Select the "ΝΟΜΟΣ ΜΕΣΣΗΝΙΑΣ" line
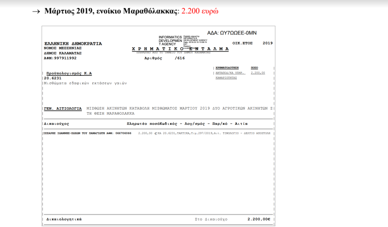This screenshot has width=388, height=227. click(63, 48)
